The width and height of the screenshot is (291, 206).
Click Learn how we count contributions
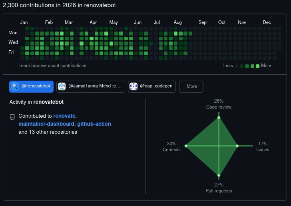pos(52,65)
